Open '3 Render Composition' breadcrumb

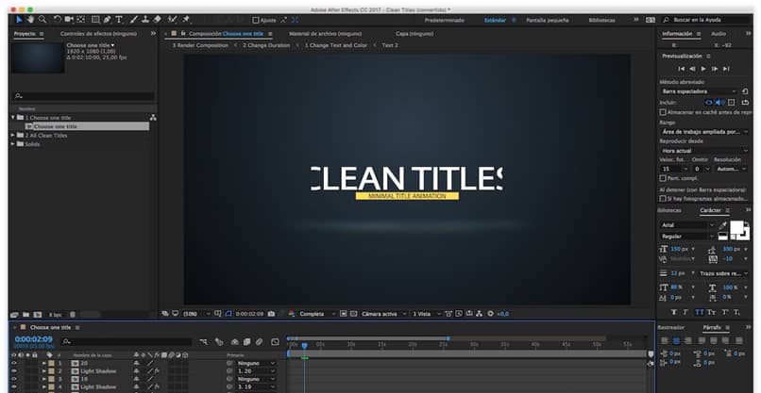(200, 45)
